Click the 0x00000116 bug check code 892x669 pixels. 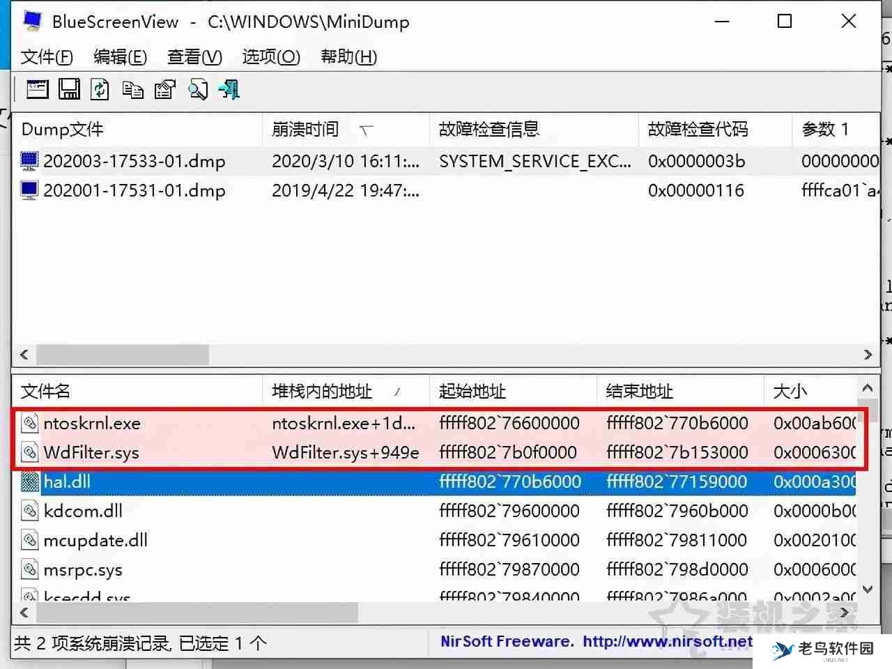[x=696, y=190]
